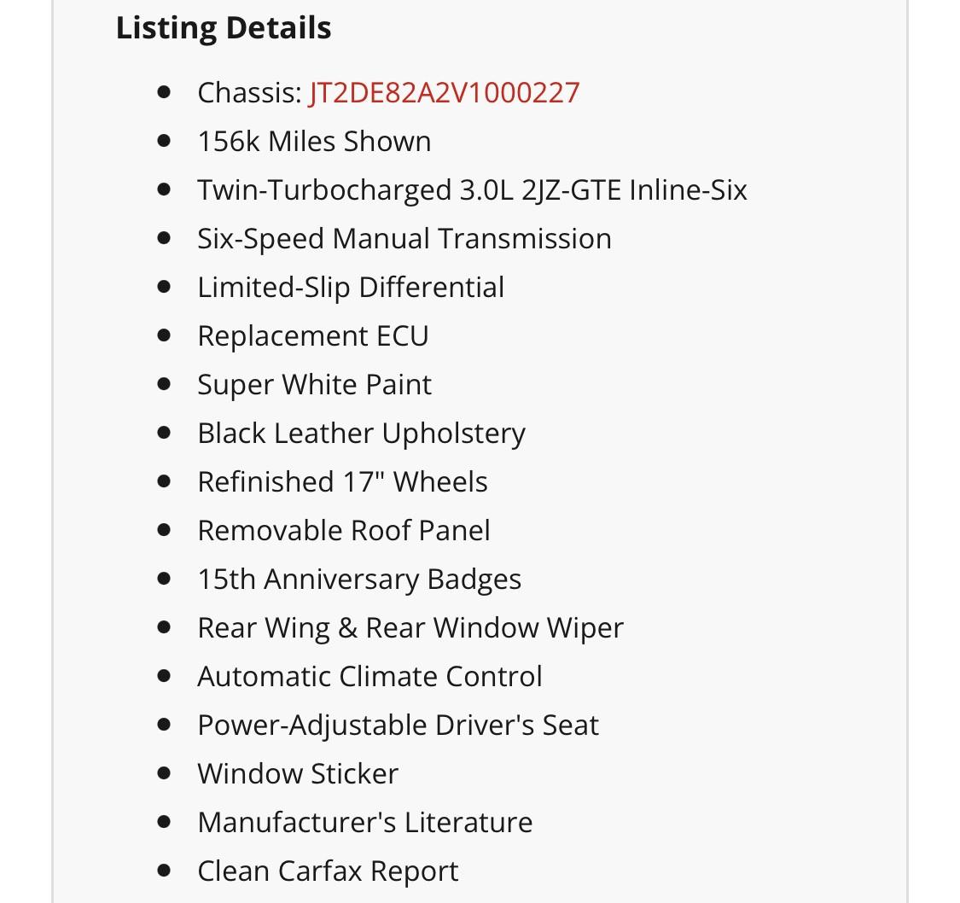This screenshot has height=903, width=960.
Task: Select Rear Wing & Rear Window Wiper line
Action: 410,628
